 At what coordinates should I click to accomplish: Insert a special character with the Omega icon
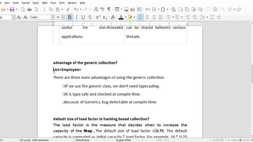point(163,9)
